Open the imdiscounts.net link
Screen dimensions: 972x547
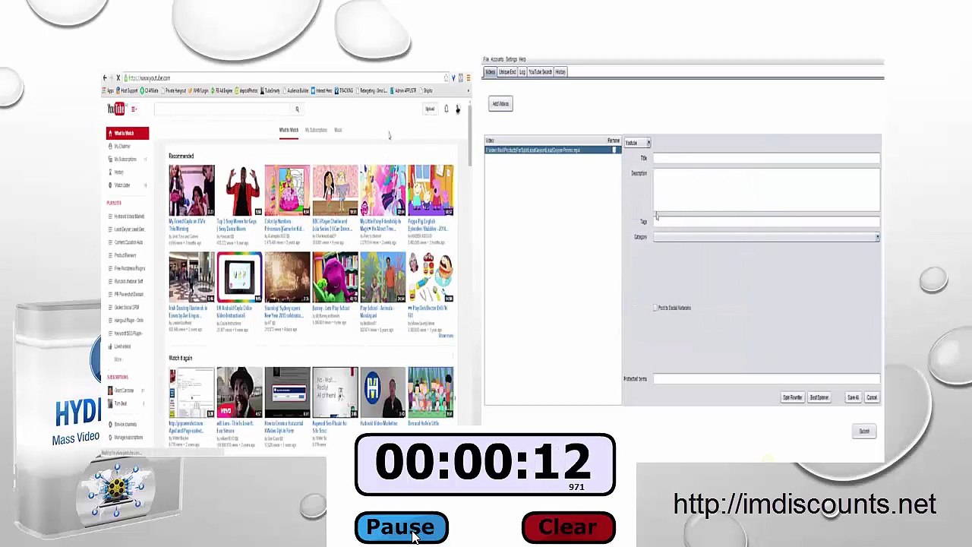[804, 504]
